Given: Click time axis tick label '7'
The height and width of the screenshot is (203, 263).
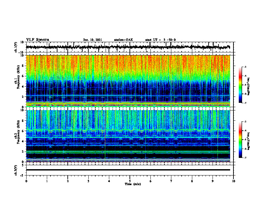Looking at the screenshot, I should point(171,181).
